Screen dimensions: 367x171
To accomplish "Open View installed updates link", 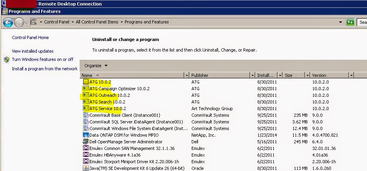I will tap(33, 51).
